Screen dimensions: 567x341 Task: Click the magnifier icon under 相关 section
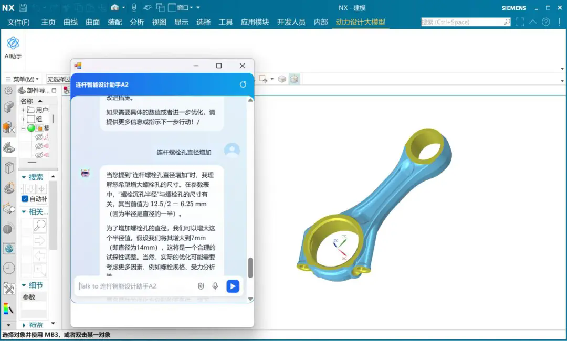(40, 226)
